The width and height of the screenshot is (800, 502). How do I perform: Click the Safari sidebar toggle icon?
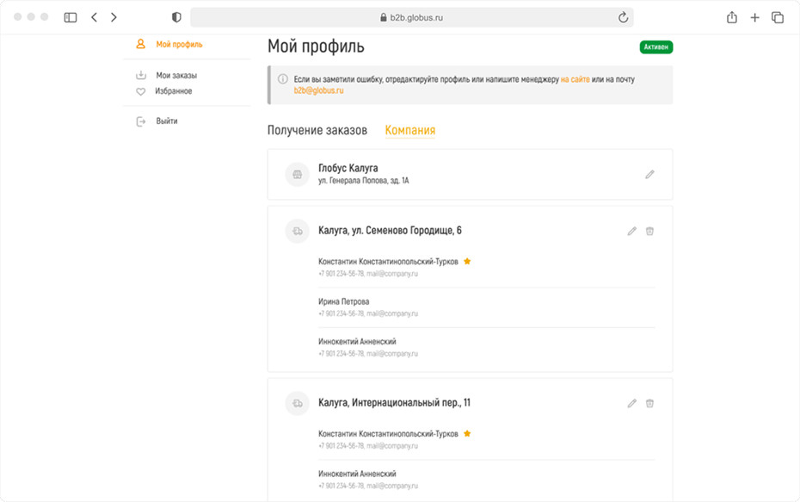tap(71, 17)
